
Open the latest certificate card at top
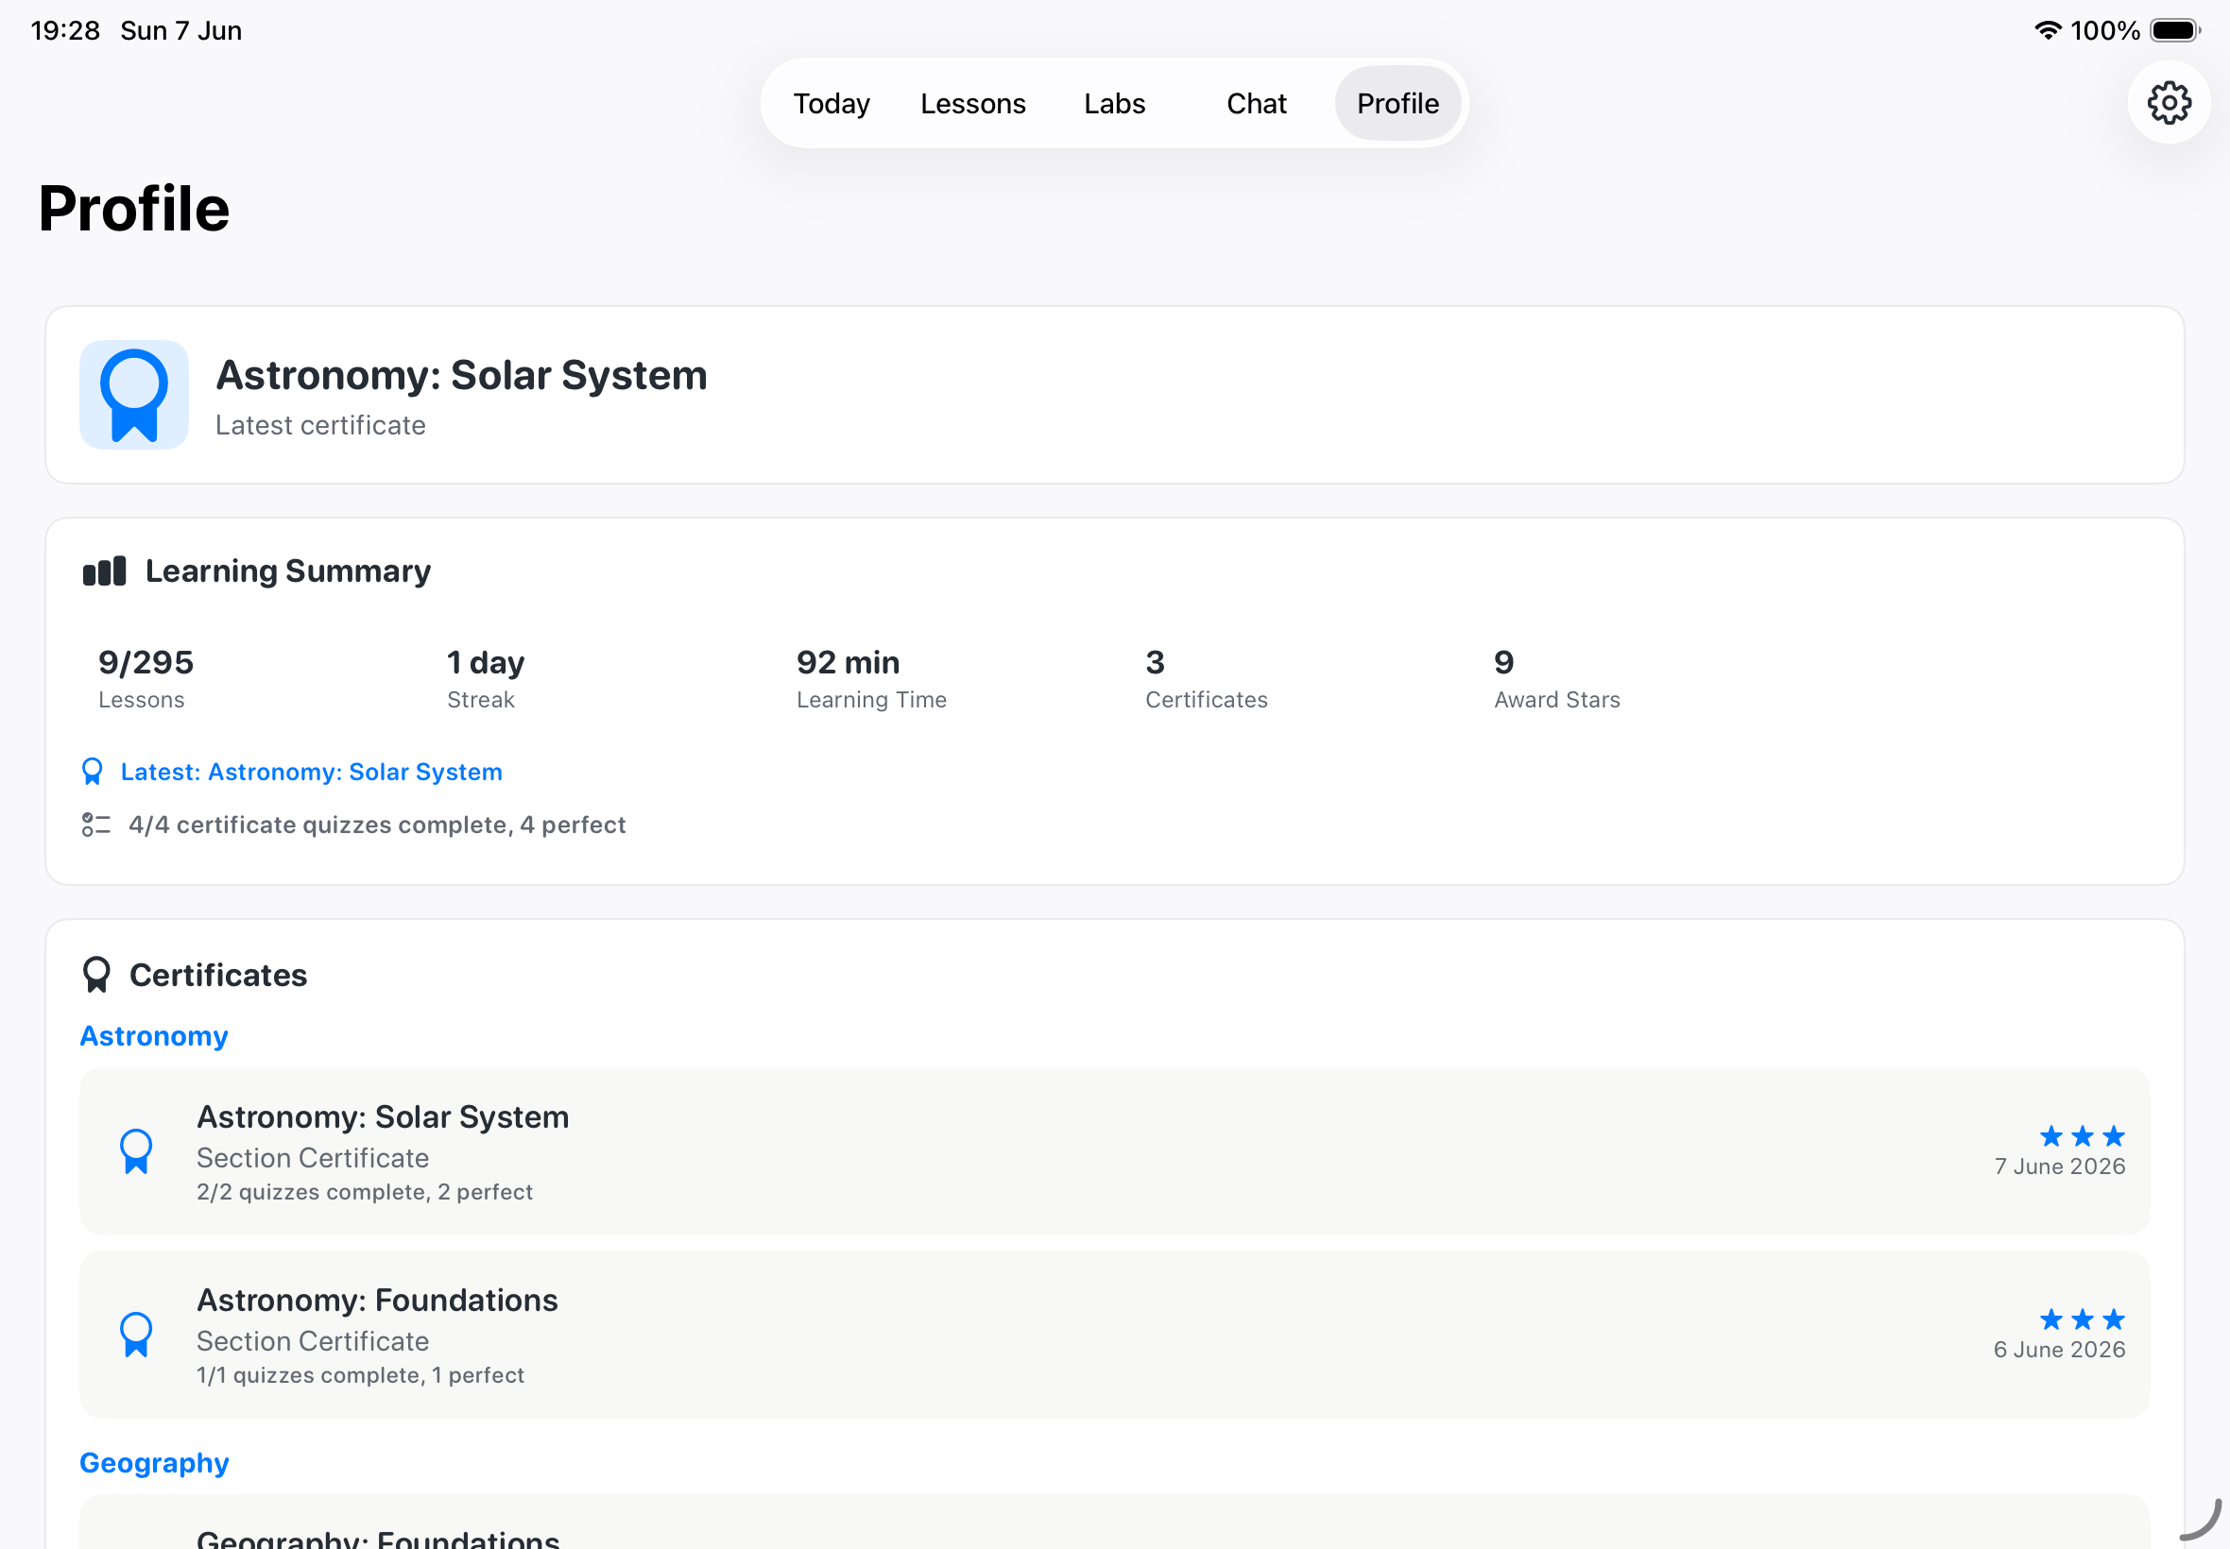coord(1114,395)
